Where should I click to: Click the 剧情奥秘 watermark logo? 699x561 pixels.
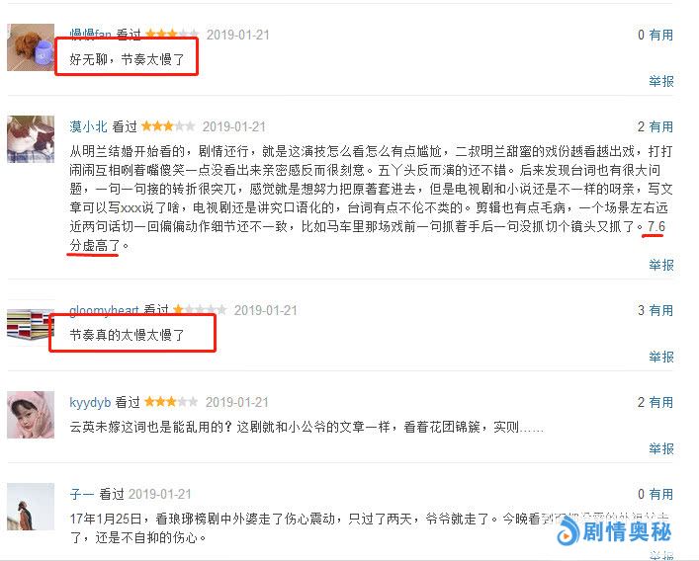pos(614,531)
